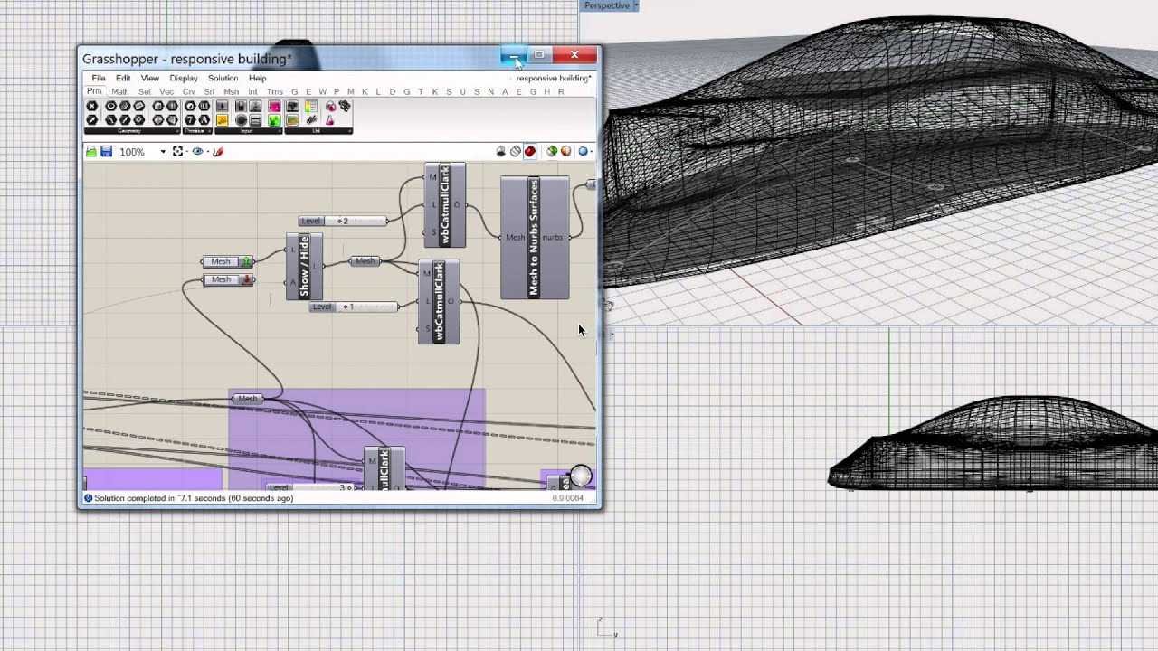1158x651 pixels.
Task: Open the Edit menu
Action: (123, 78)
